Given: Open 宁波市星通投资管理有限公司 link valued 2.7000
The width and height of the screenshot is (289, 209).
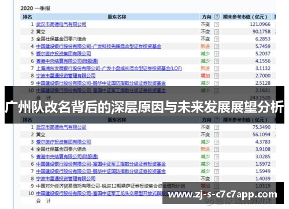Looking at the screenshot, I should (x=66, y=76).
